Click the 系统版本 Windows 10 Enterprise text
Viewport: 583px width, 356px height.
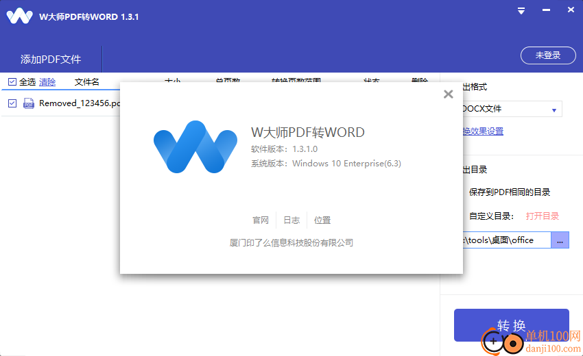click(x=326, y=164)
